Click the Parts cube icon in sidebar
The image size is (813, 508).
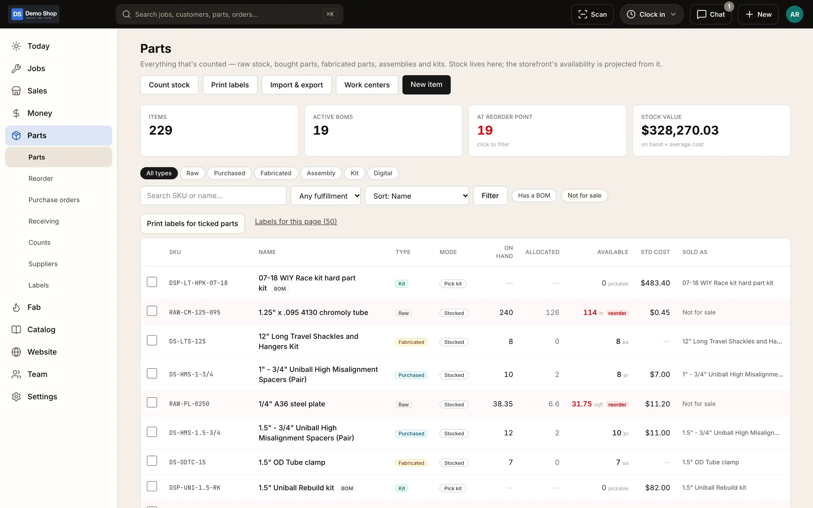[x=16, y=135]
